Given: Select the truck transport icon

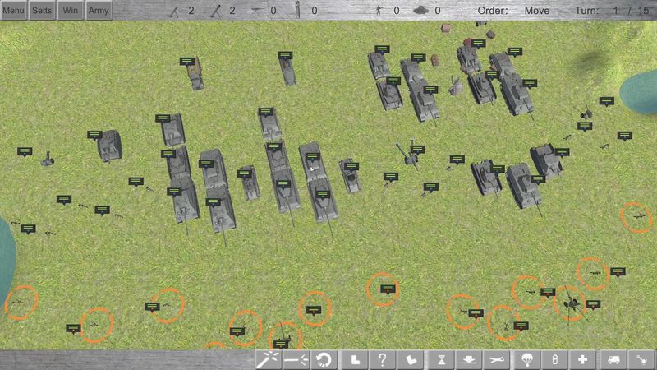Looking at the screenshot, I should tap(613, 359).
